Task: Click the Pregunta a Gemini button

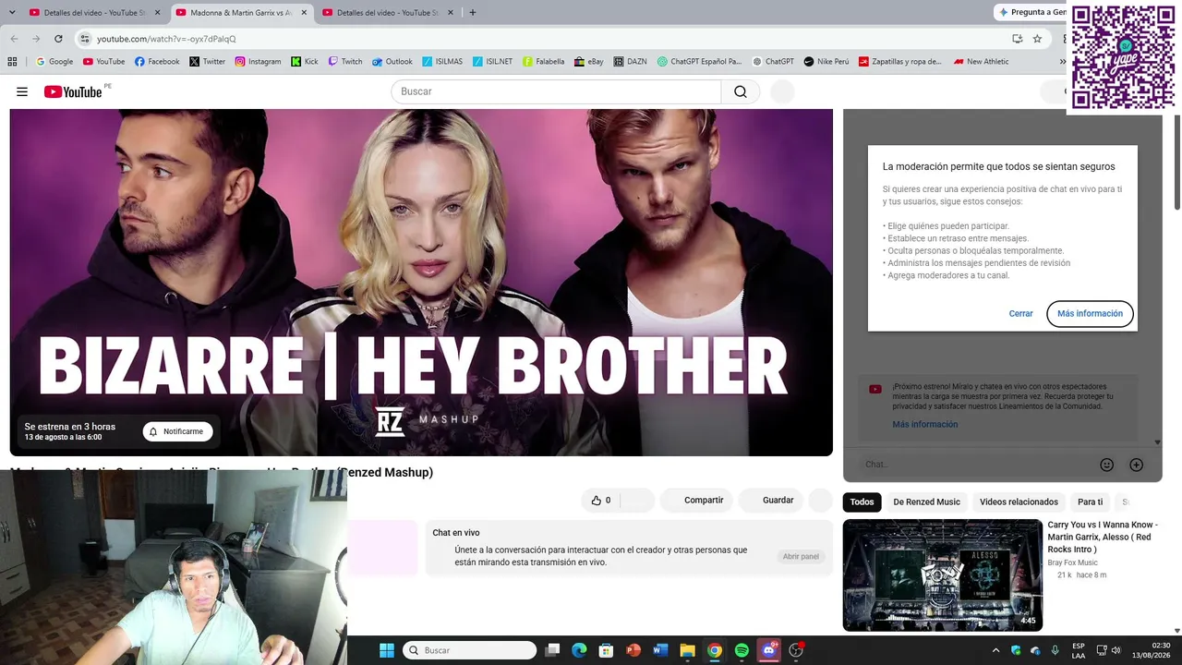Action: (1032, 12)
